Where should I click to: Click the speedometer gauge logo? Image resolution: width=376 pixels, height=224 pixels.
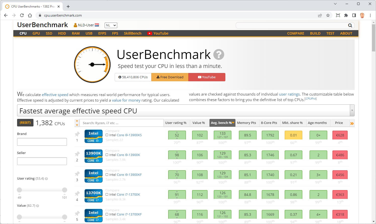point(92,64)
